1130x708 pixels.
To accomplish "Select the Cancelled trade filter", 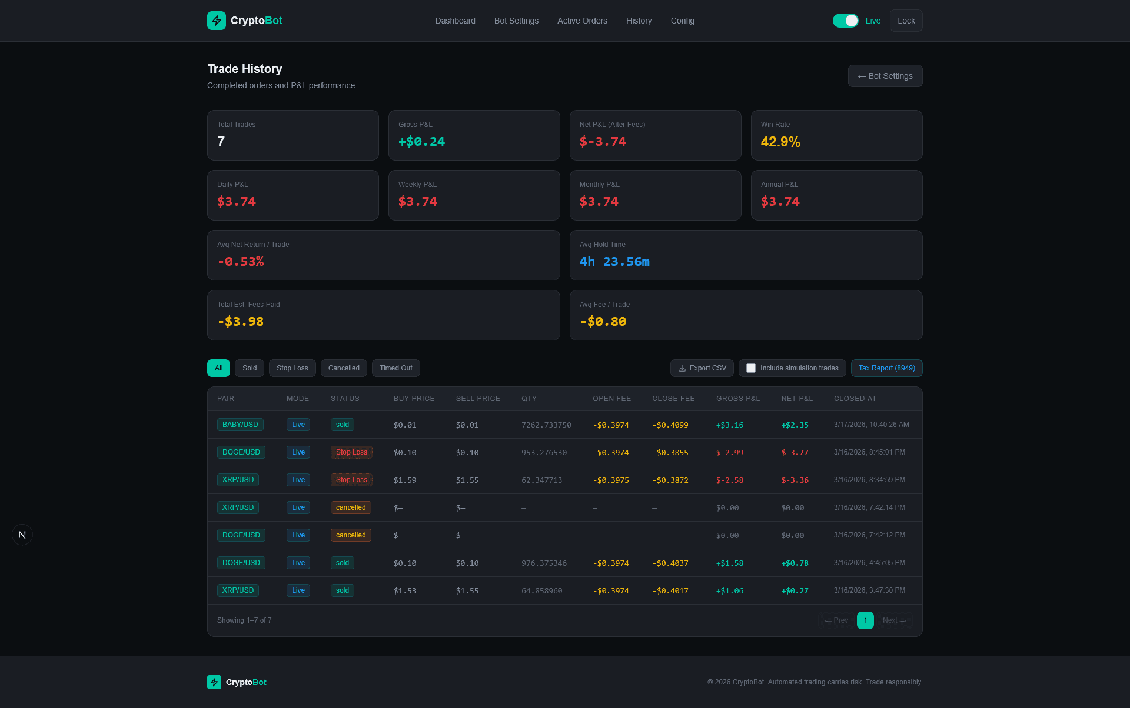I will [x=344, y=368].
